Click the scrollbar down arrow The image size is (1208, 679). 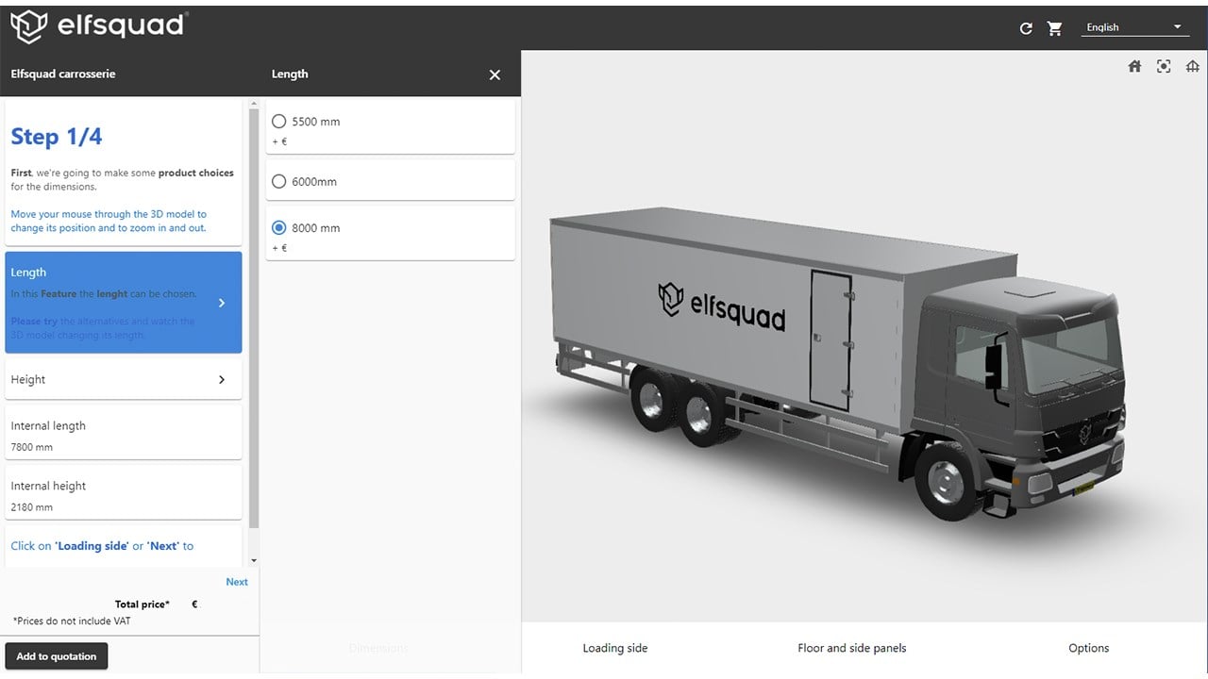(x=254, y=560)
